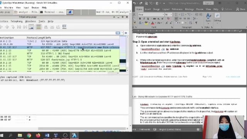Click Sort icon in Word Paragraph group
The image size is (247, 139).
pos(191,23)
